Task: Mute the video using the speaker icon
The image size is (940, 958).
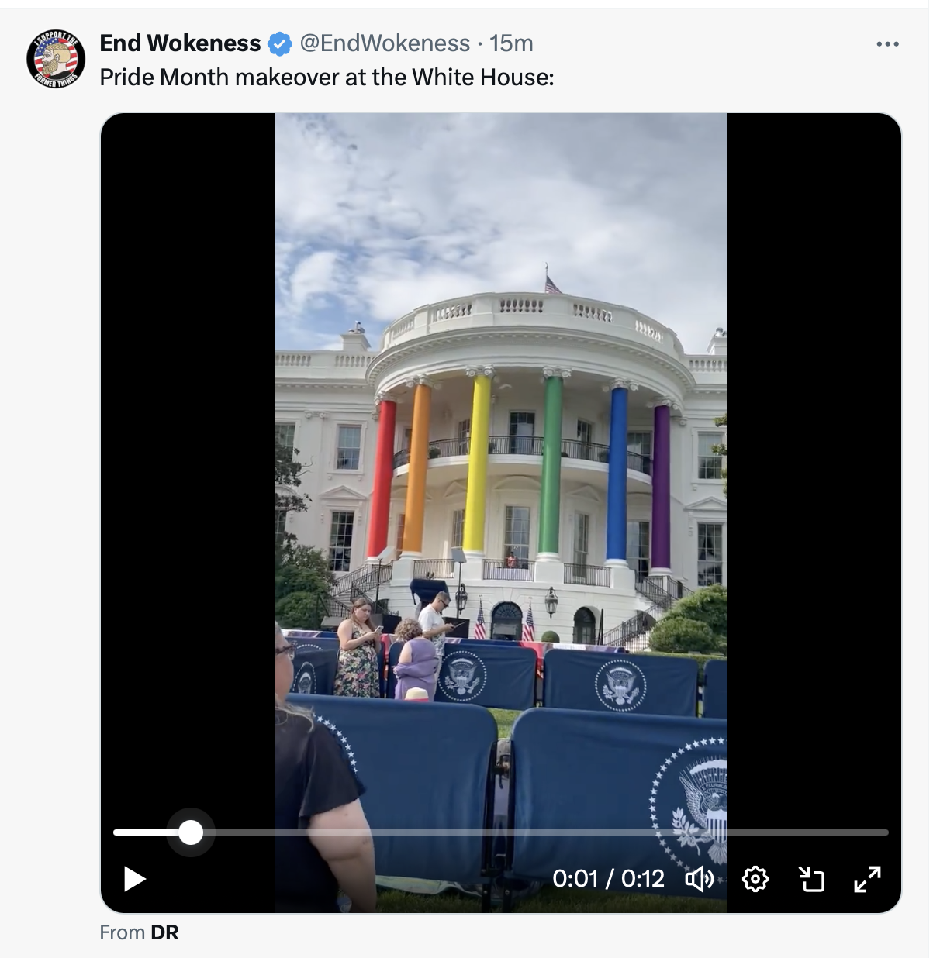Action: (700, 879)
